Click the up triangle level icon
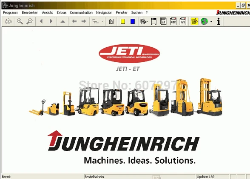250x179 pixels. coord(63,21)
